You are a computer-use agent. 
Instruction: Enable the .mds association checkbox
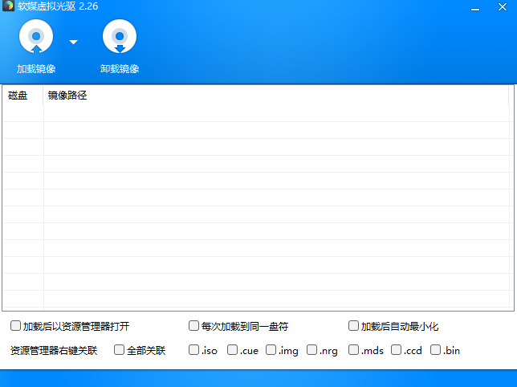(353, 350)
